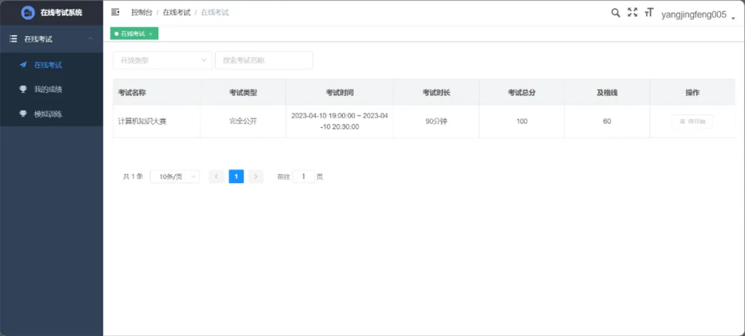The width and height of the screenshot is (745, 336).
Task: Click the trophy icon beside 模拟训练
Action: 23,114
